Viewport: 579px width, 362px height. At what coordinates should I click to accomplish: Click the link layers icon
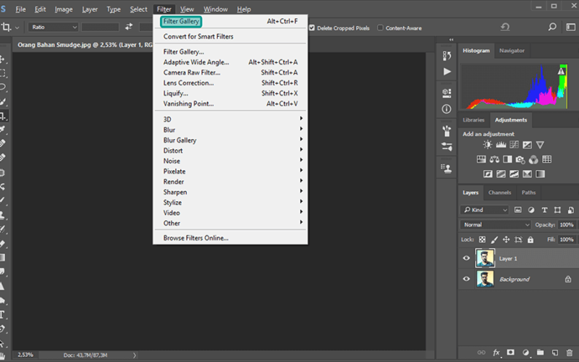click(481, 353)
